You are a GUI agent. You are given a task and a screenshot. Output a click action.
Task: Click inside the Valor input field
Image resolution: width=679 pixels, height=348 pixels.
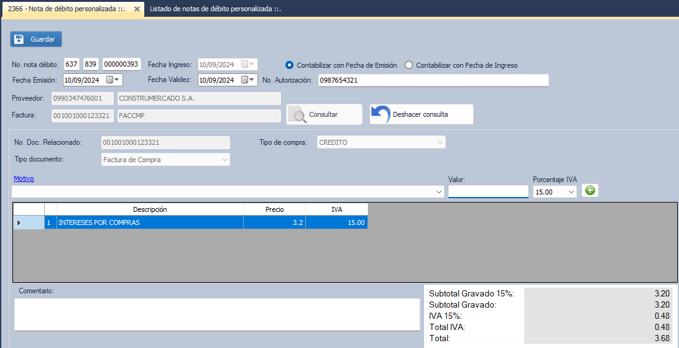[x=487, y=191]
